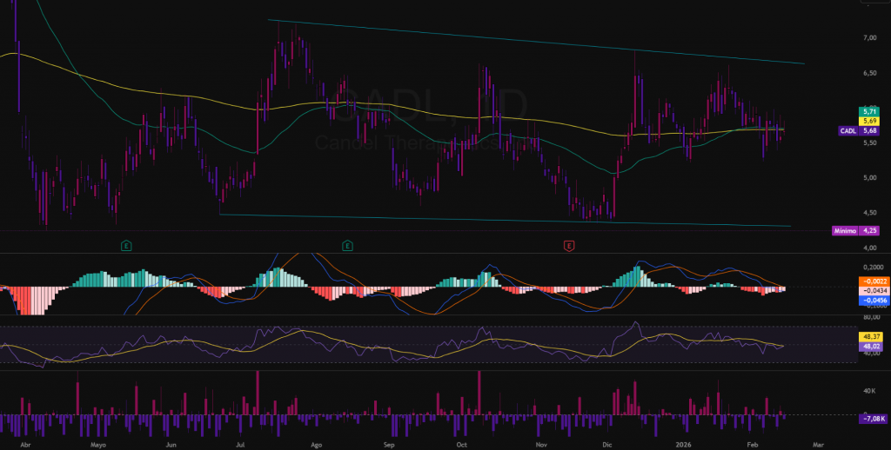Click the CADL symbol tag on price axis
The width and height of the screenshot is (891, 450).
(848, 131)
